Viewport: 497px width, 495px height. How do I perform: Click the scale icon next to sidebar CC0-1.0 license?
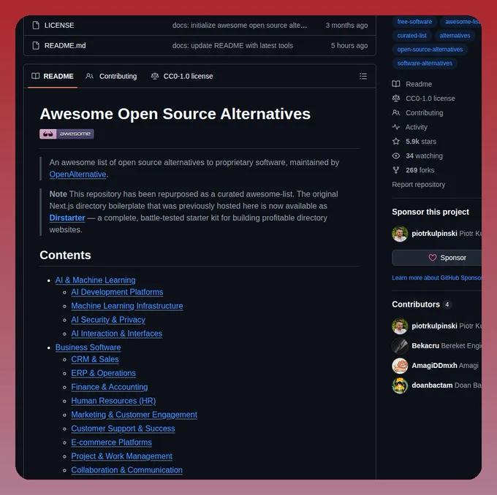[395, 98]
